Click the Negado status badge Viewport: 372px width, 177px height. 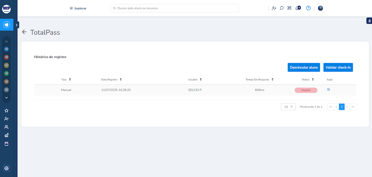click(306, 90)
